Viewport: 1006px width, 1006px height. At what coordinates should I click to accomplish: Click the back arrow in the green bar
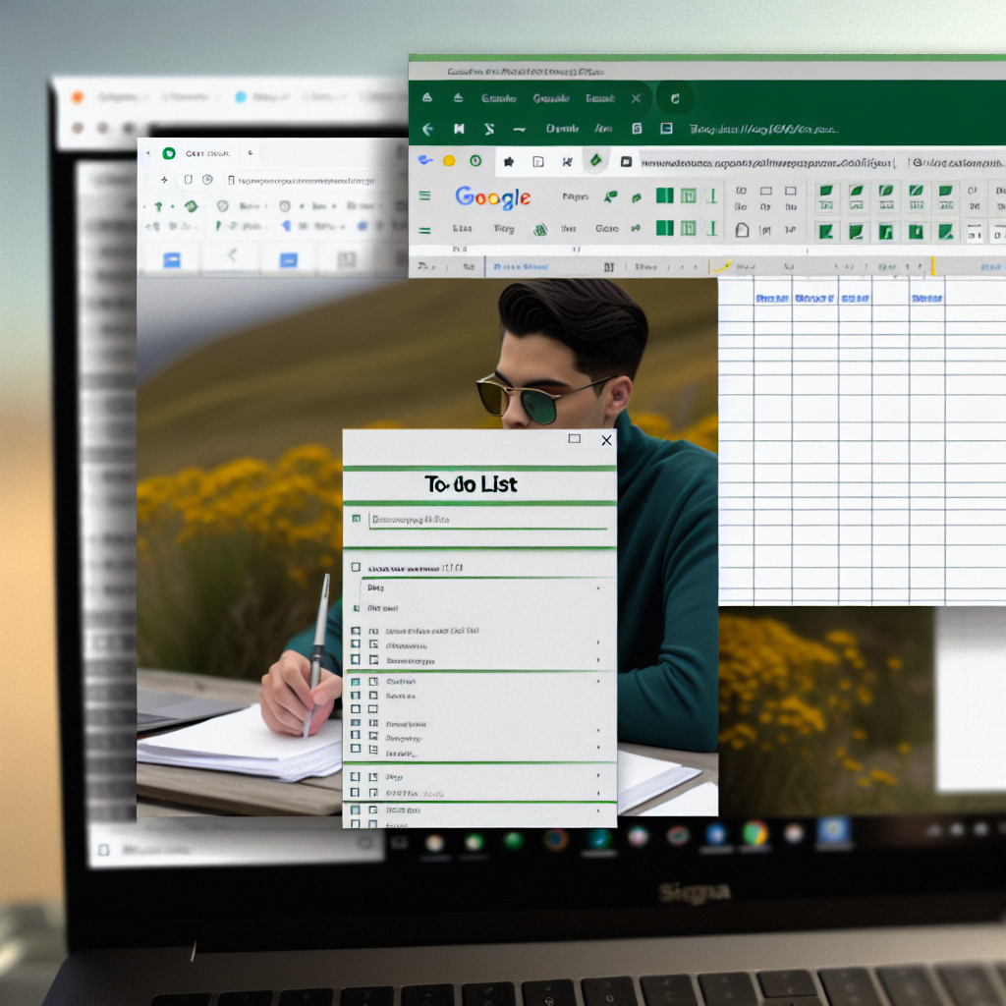[x=427, y=129]
